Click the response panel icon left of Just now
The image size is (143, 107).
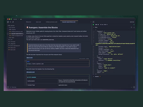94,22
